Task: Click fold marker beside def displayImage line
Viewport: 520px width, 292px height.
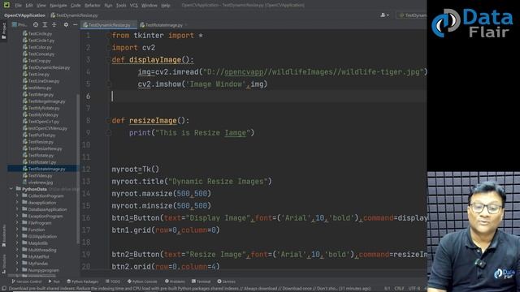Action: coord(108,60)
